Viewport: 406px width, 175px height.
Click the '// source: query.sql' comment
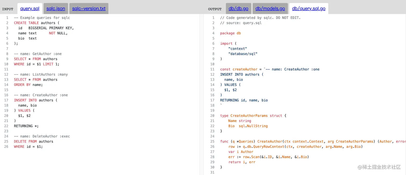(241, 23)
